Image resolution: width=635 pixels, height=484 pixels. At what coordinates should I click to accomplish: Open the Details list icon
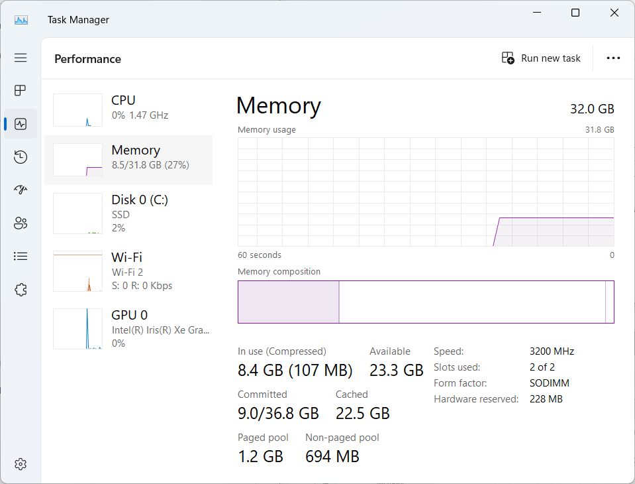pyautogui.click(x=21, y=256)
